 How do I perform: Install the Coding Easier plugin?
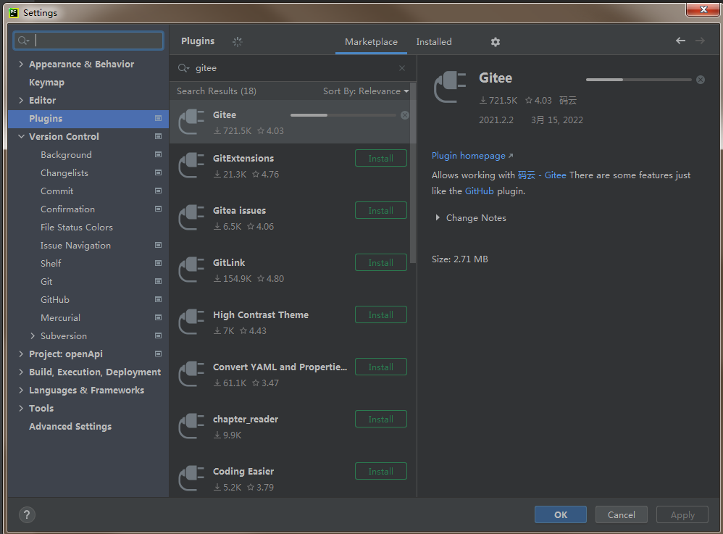pyautogui.click(x=381, y=471)
